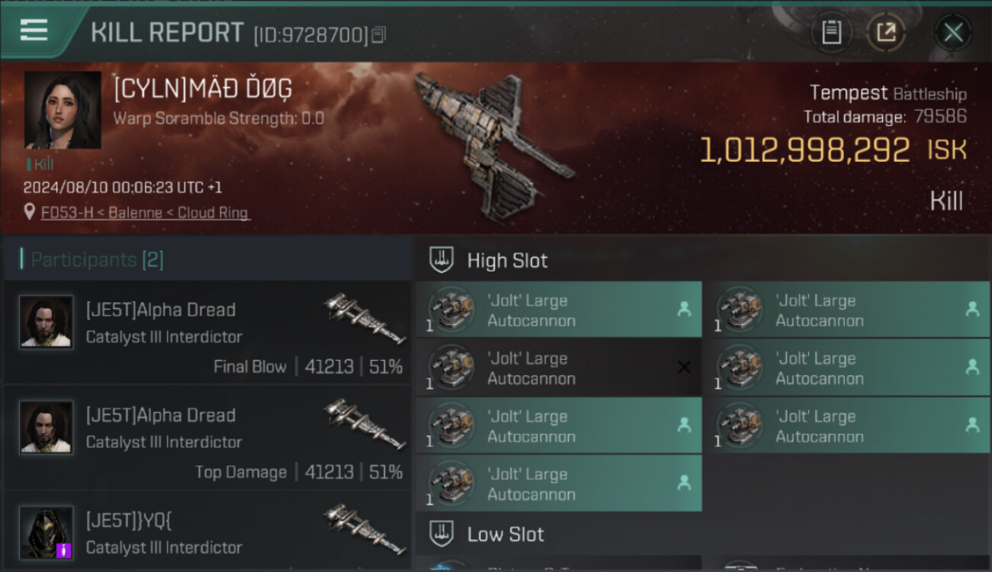Close the Kill Report window

coord(952,33)
